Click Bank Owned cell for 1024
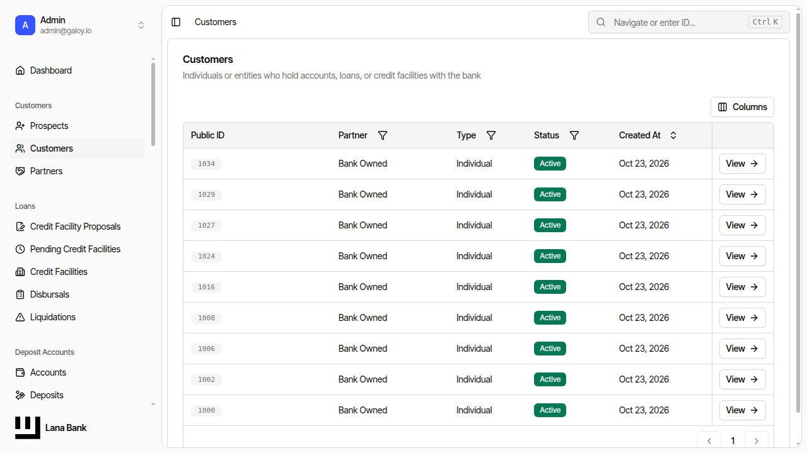The height and width of the screenshot is (453, 807). pos(363,256)
